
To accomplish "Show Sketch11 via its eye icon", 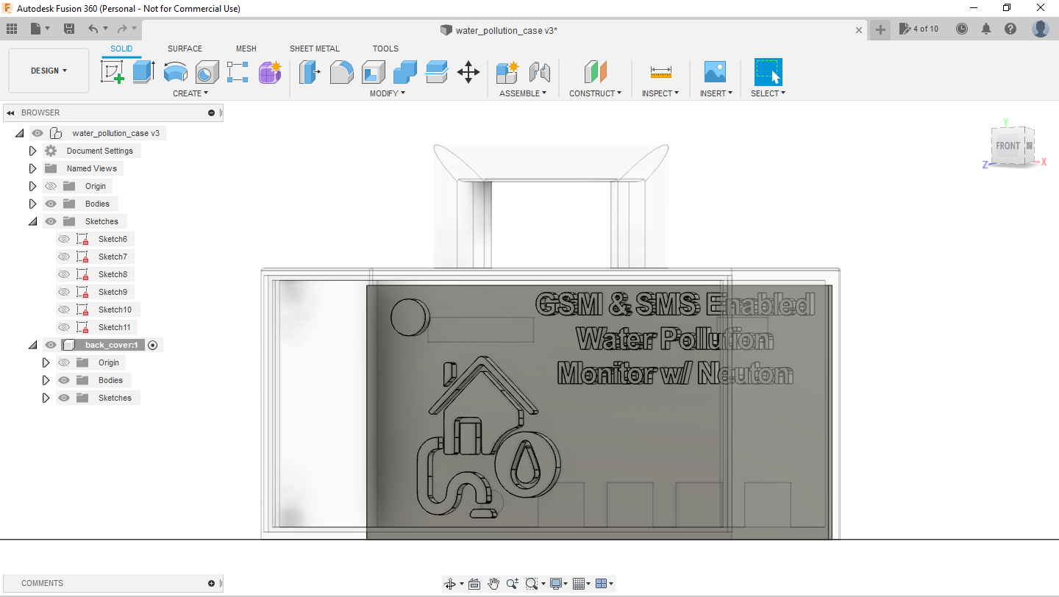I will 64,327.
